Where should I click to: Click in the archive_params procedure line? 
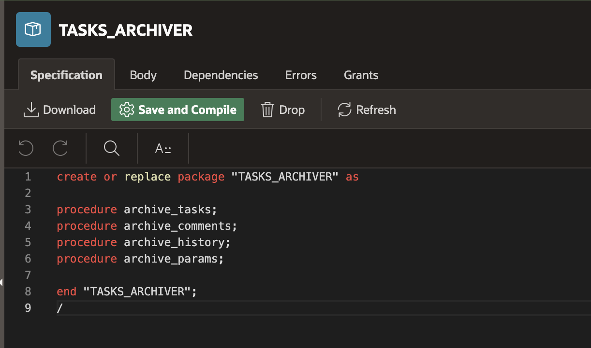[x=174, y=259]
